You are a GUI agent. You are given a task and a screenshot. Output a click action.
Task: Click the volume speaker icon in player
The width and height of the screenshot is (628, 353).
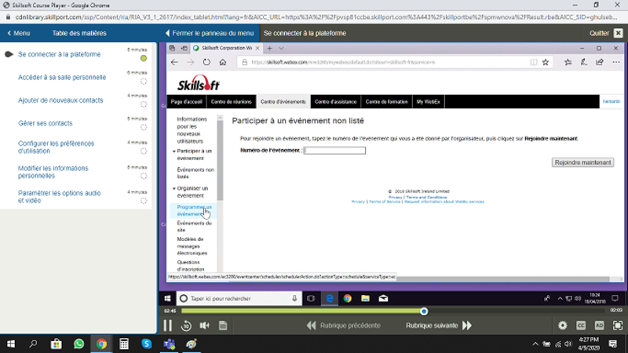pos(205,326)
